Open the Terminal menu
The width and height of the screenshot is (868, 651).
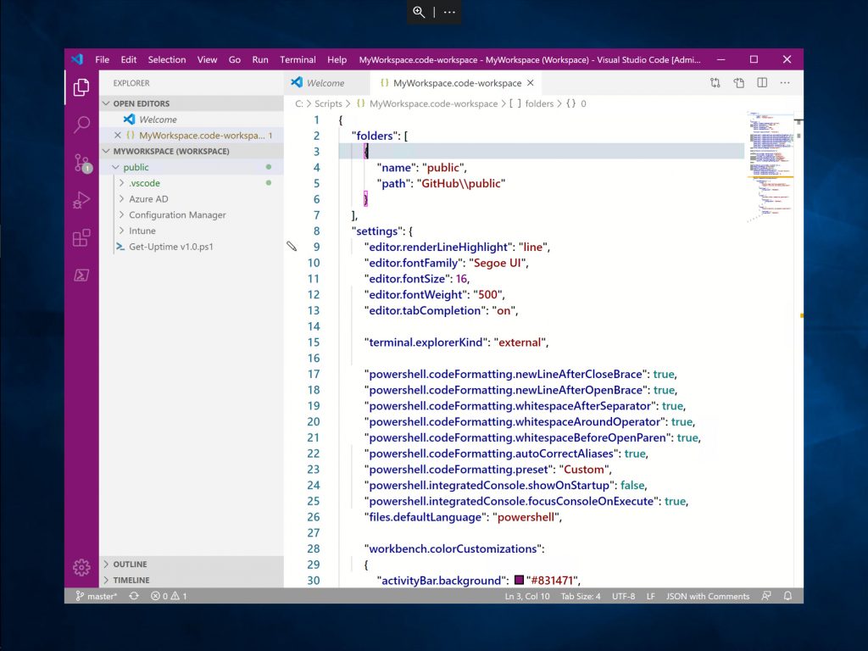click(x=298, y=60)
